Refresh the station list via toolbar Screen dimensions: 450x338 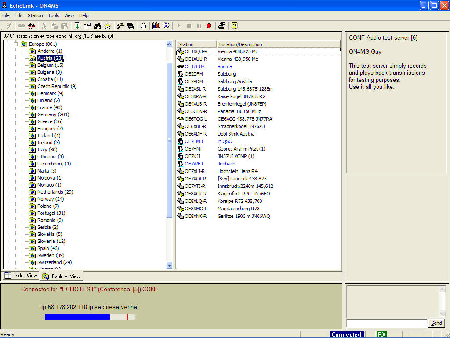pyautogui.click(x=77, y=26)
